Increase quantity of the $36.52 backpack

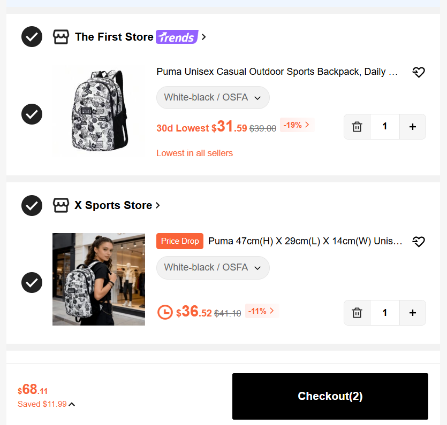413,313
